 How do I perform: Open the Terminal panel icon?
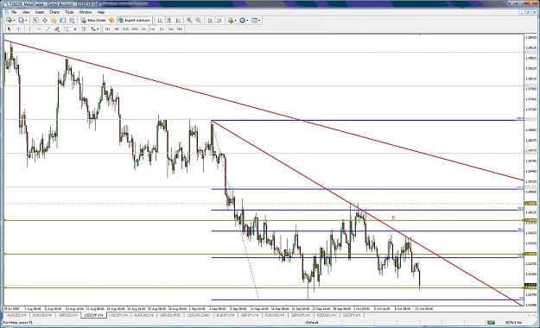point(63,21)
